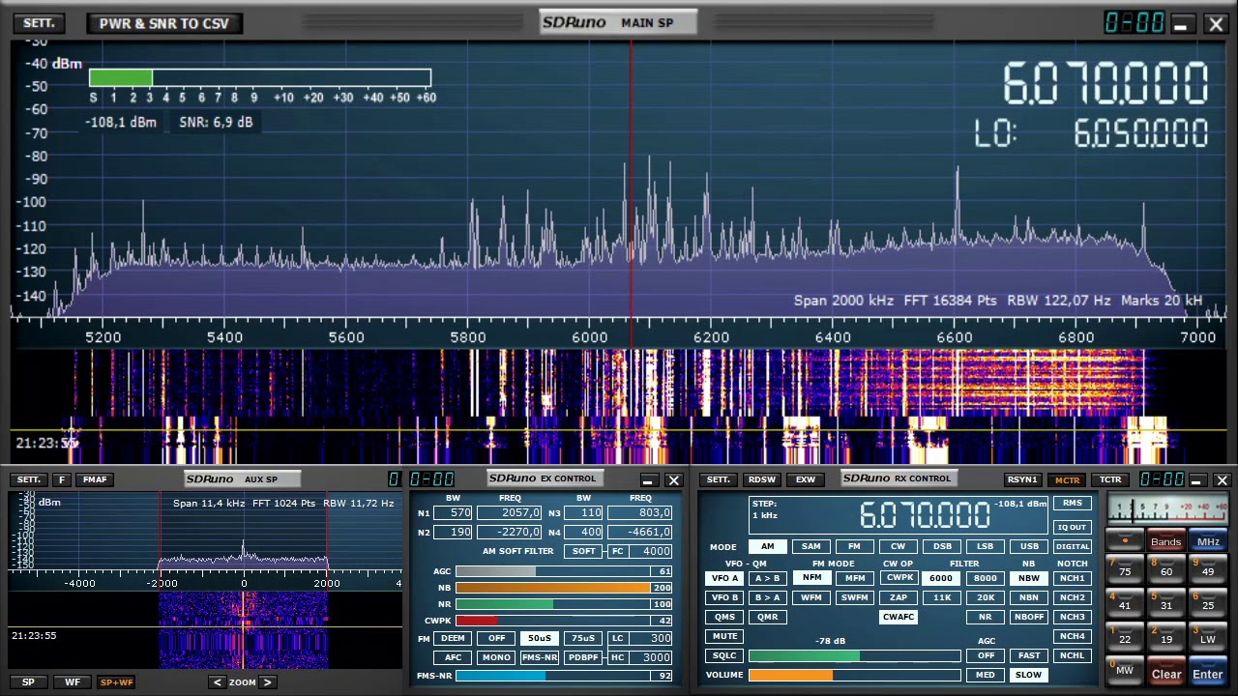Select the 11K filter width

pyautogui.click(x=941, y=597)
